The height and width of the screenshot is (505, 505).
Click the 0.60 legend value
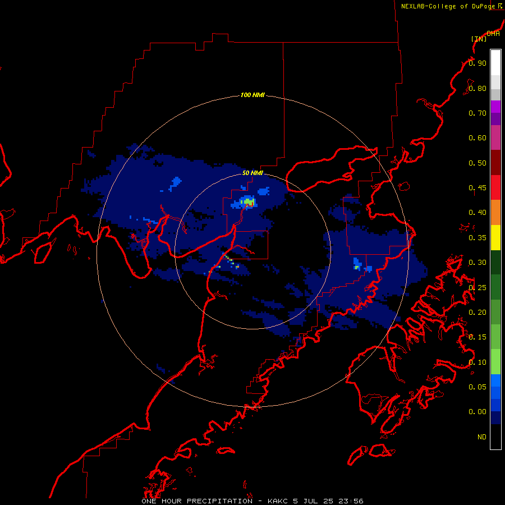click(x=478, y=138)
